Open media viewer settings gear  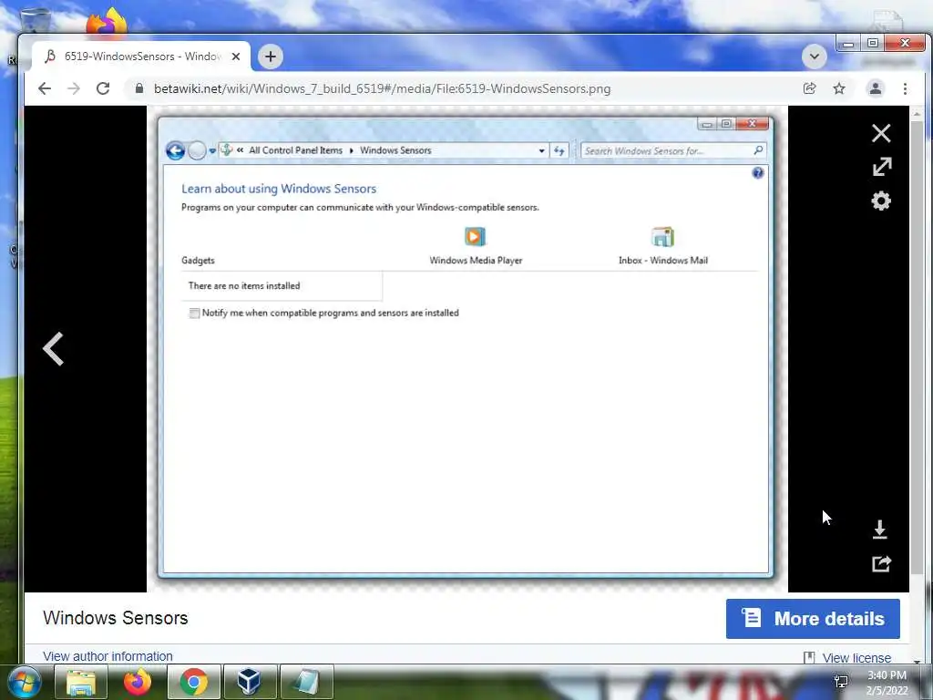click(881, 201)
